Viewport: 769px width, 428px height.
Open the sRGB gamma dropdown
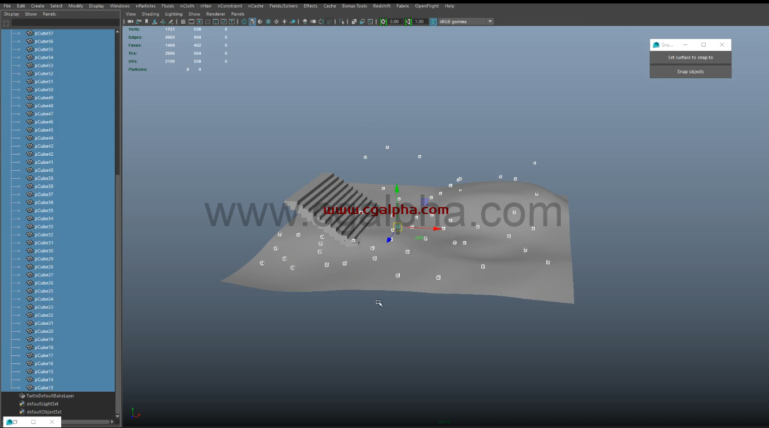[x=466, y=21]
